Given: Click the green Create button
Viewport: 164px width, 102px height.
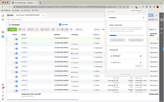Looking at the screenshot, I should [12, 30].
